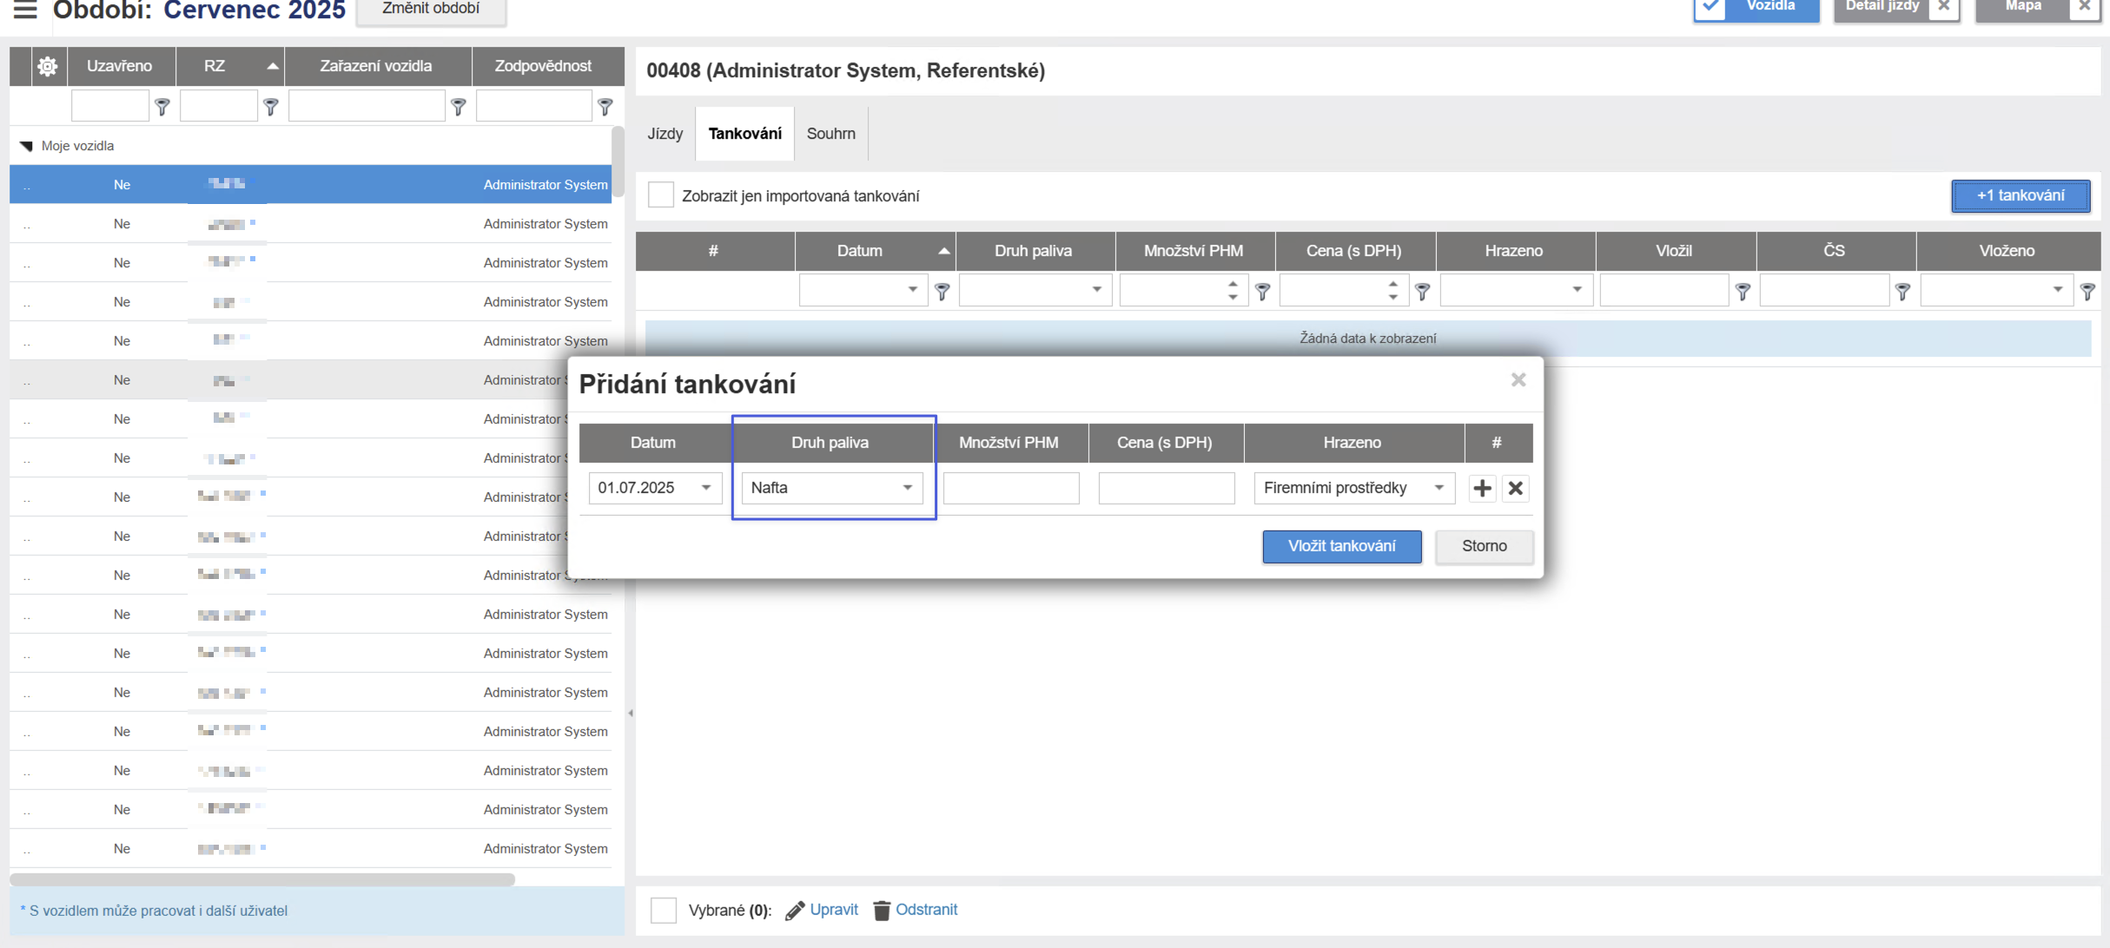
Task: Close the Přidání tankování dialog
Action: pyautogui.click(x=1518, y=380)
